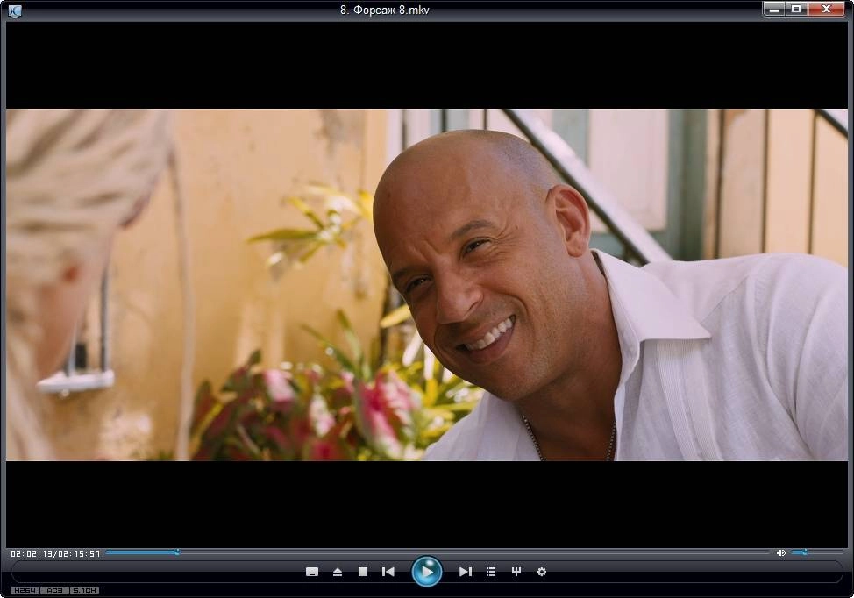Minimize the player window
Viewport: 854px width, 598px height.
coord(774,9)
